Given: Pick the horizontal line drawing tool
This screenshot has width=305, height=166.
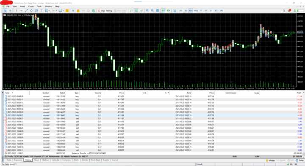Looking at the screenshot, I should pyautogui.click(x=21, y=11).
